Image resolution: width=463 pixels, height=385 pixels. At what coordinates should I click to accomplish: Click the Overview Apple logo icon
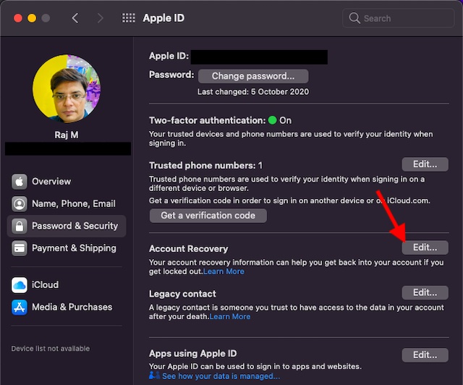tap(20, 181)
